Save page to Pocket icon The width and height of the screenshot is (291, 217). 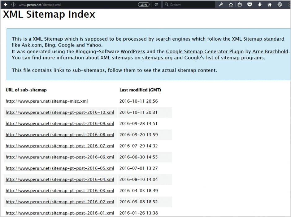[x=250, y=5]
